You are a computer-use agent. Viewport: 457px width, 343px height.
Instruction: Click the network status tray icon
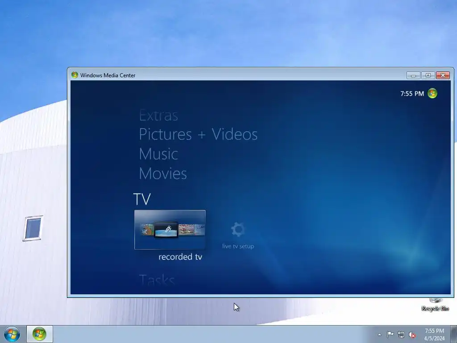[x=401, y=335]
